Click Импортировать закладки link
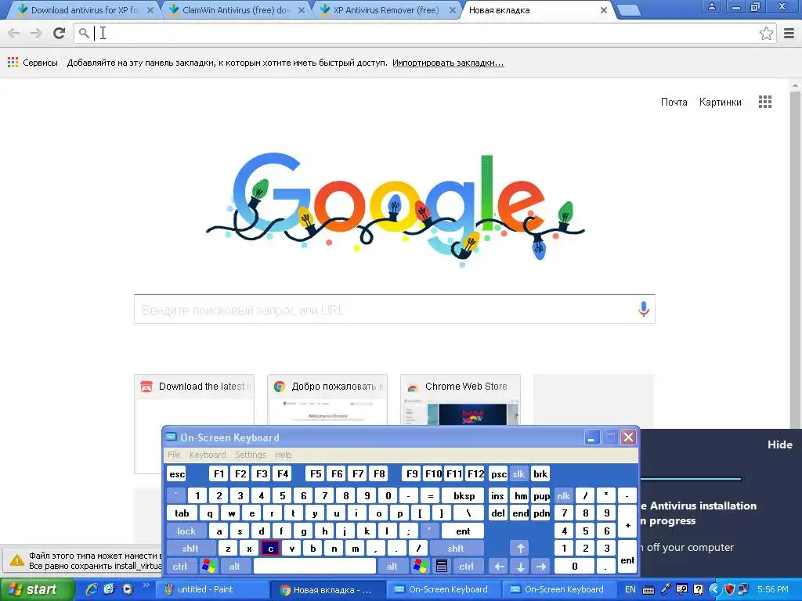 click(448, 63)
